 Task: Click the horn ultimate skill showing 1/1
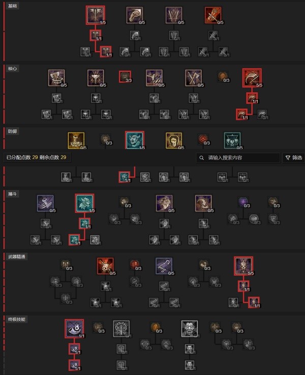74,329
